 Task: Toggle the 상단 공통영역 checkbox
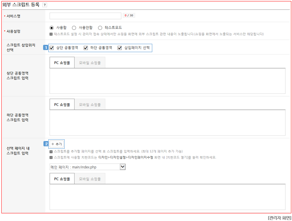pyautogui.click(x=51, y=48)
